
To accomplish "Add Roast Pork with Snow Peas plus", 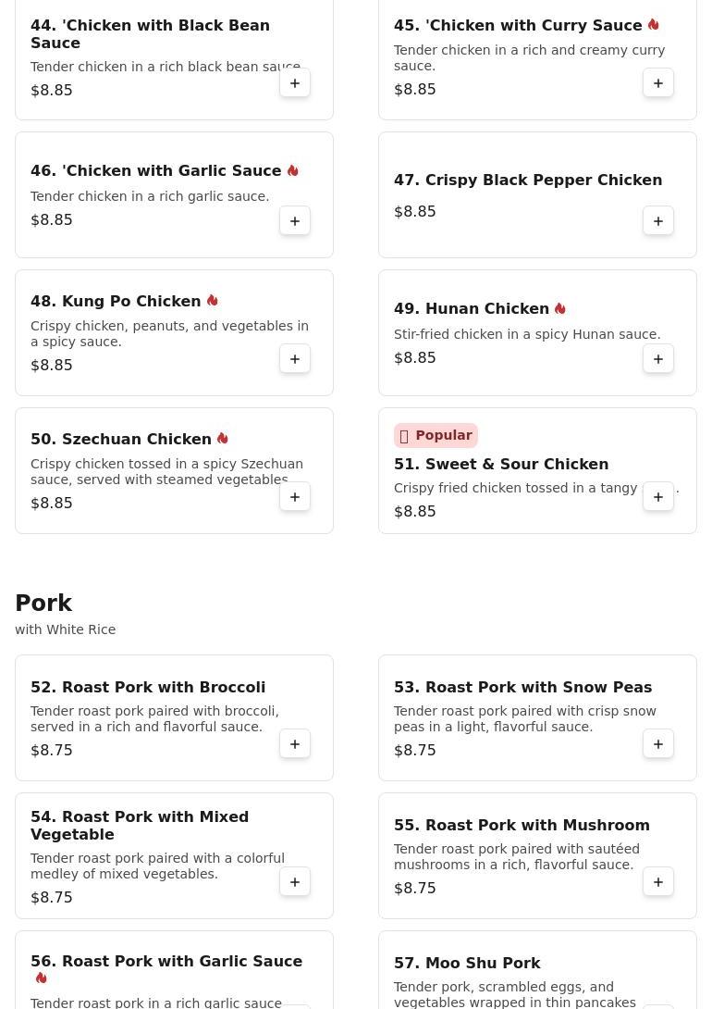I will tap(658, 744).
